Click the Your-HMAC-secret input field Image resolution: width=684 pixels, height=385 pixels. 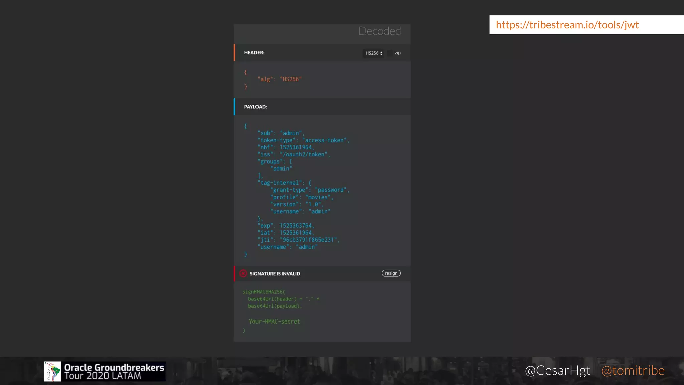point(275,322)
